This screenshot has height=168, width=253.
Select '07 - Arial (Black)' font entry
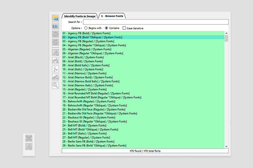[x=83, y=57]
